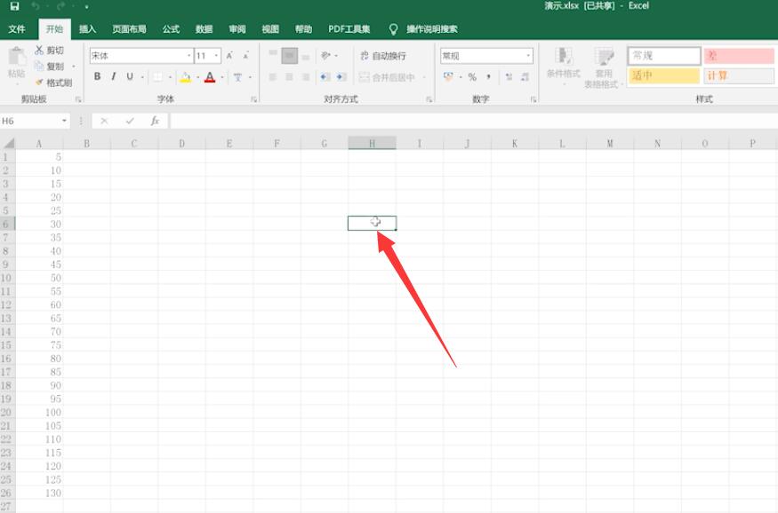Viewport: 778px width, 513px height.
Task: Switch to the PDF工具集 tab
Action: [x=349, y=29]
